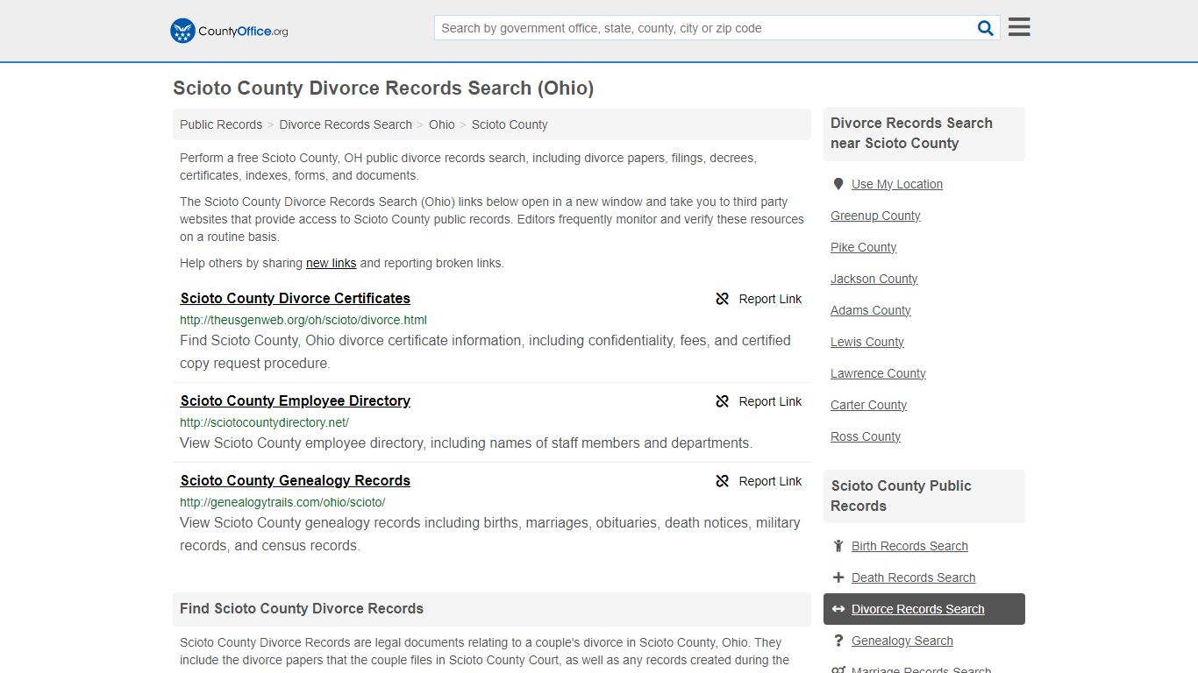Open Pike County divorce records
This screenshot has height=673, width=1198.
(x=863, y=247)
